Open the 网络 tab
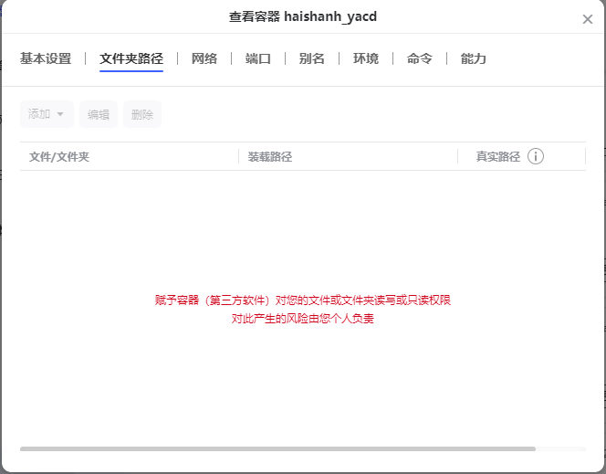Image resolution: width=606 pixels, height=474 pixels. tap(204, 58)
